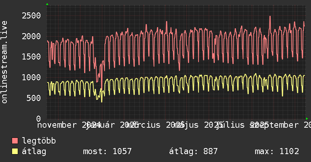Click the 'átlag: 887' statistic value

(193, 151)
